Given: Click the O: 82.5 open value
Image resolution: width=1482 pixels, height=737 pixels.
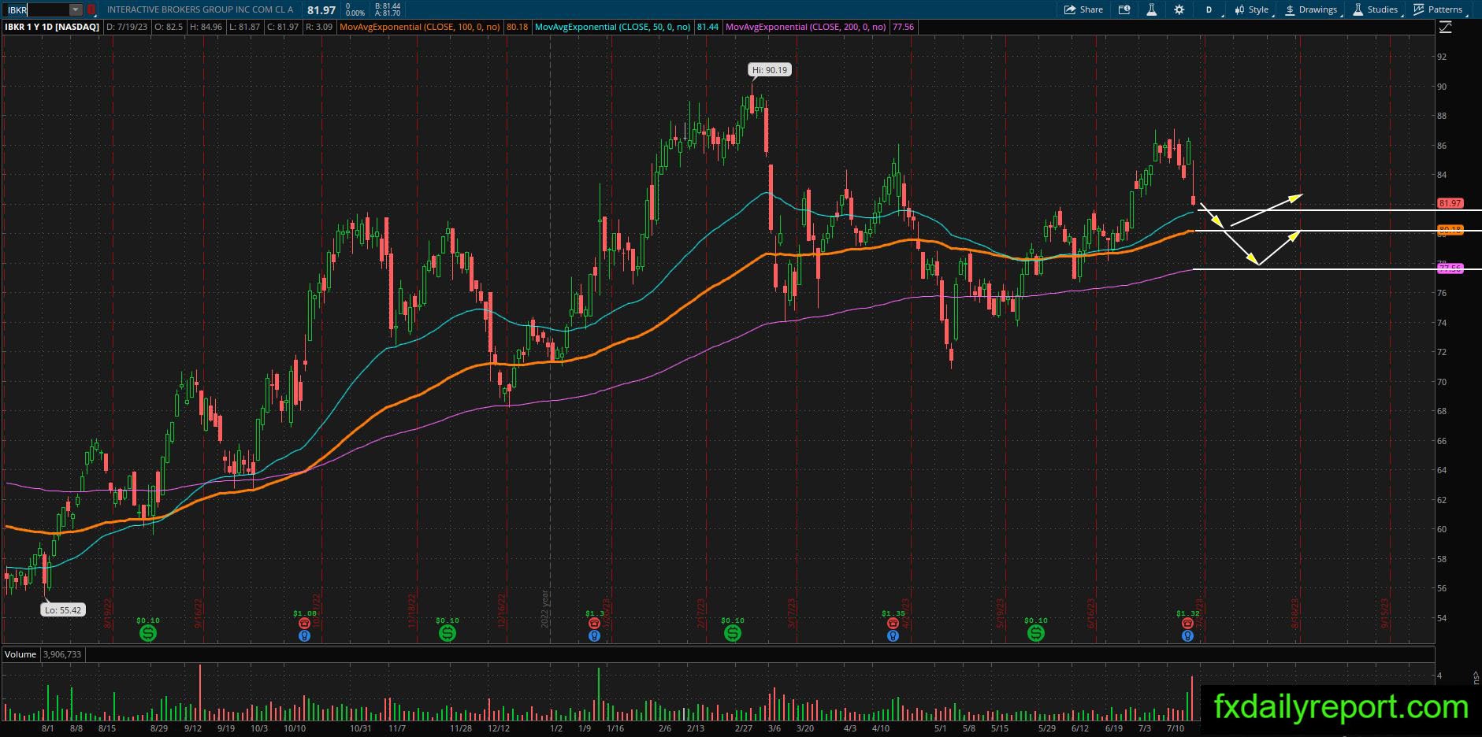Looking at the screenshot, I should pos(169,27).
